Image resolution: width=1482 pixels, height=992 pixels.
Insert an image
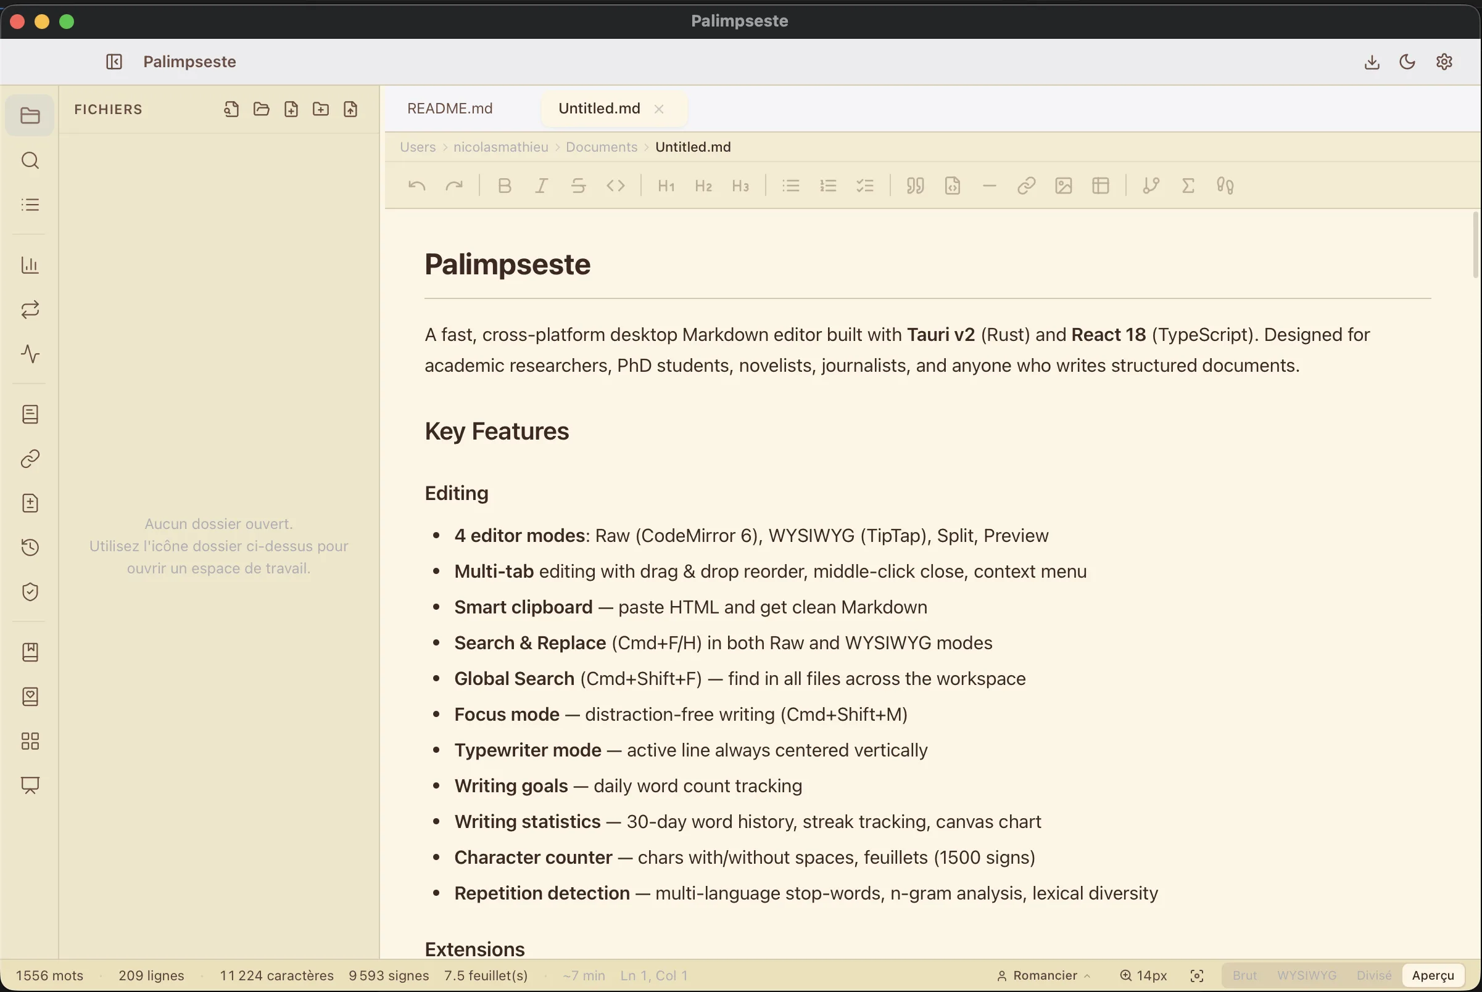(x=1064, y=186)
